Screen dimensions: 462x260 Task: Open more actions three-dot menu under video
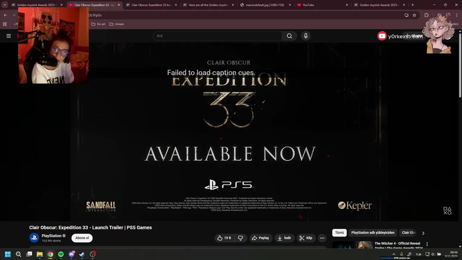[x=322, y=238]
